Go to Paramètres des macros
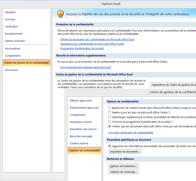 pos(83,129)
